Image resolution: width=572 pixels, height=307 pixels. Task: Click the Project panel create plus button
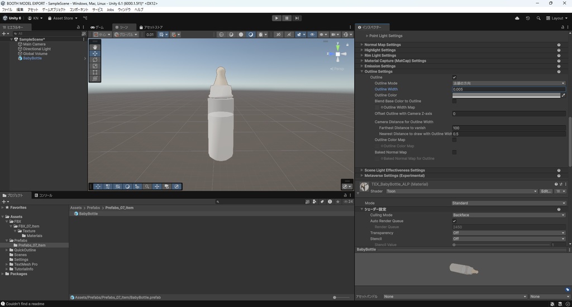(x=5, y=202)
